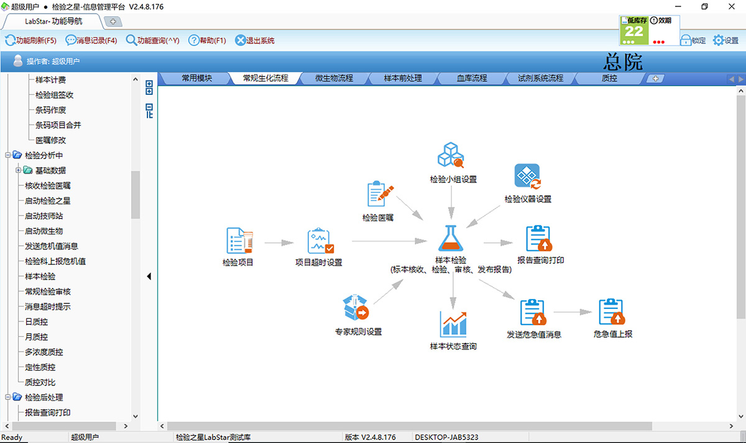This screenshot has width=746, height=443.
Task: Click the expand-all tree icon
Action: (149, 87)
